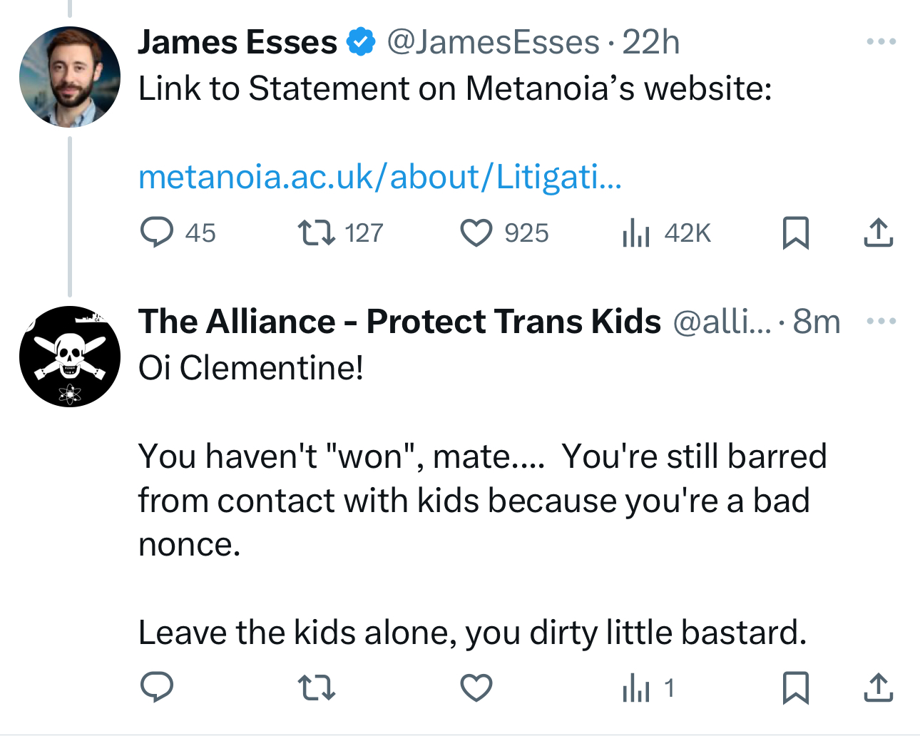Image resolution: width=920 pixels, height=746 pixels.
Task: Like The Alliance's reply tweet
Action: (476, 688)
